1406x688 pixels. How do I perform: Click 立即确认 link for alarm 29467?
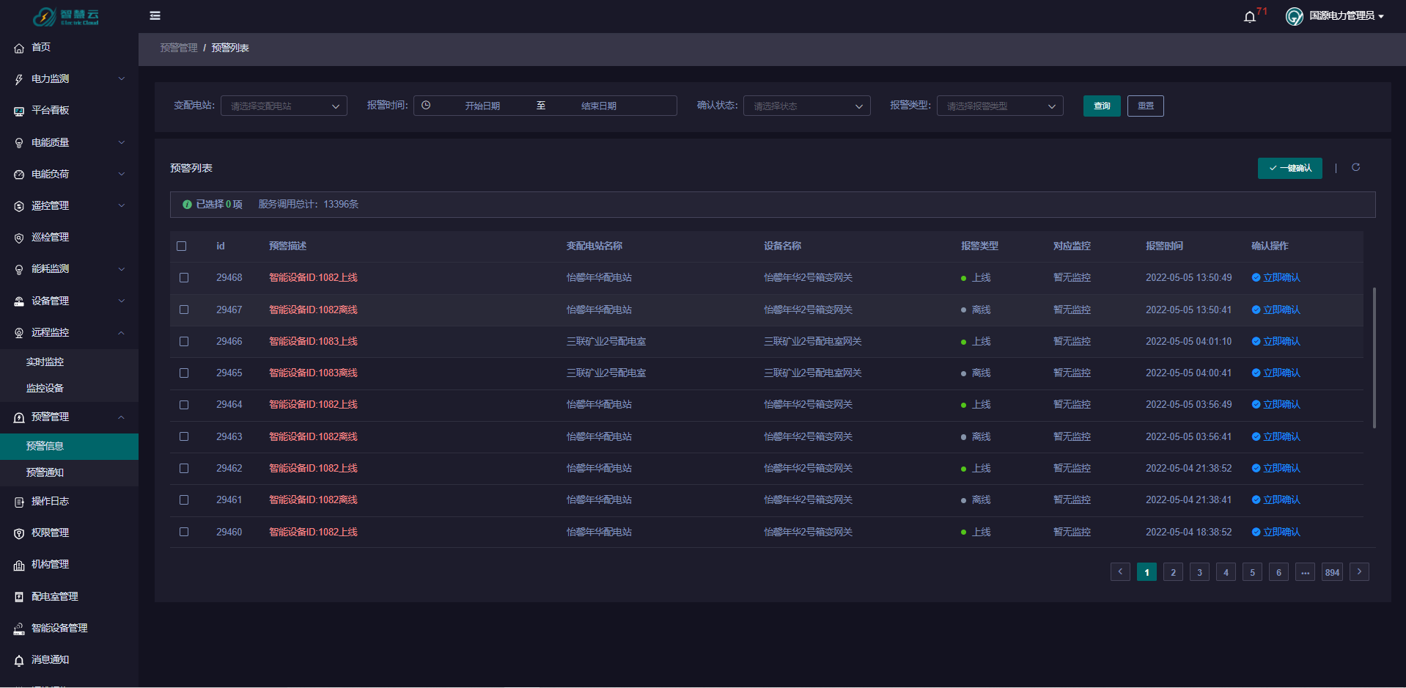pyautogui.click(x=1281, y=310)
